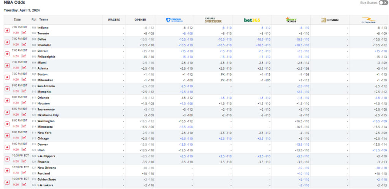This screenshot has width=389, height=189.
Task: Click the bet365 logo header
Action: 252,20
